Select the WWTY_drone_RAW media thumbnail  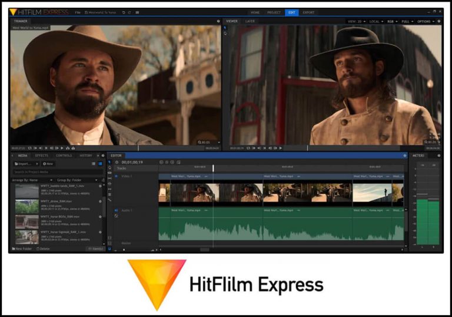coord(27,207)
